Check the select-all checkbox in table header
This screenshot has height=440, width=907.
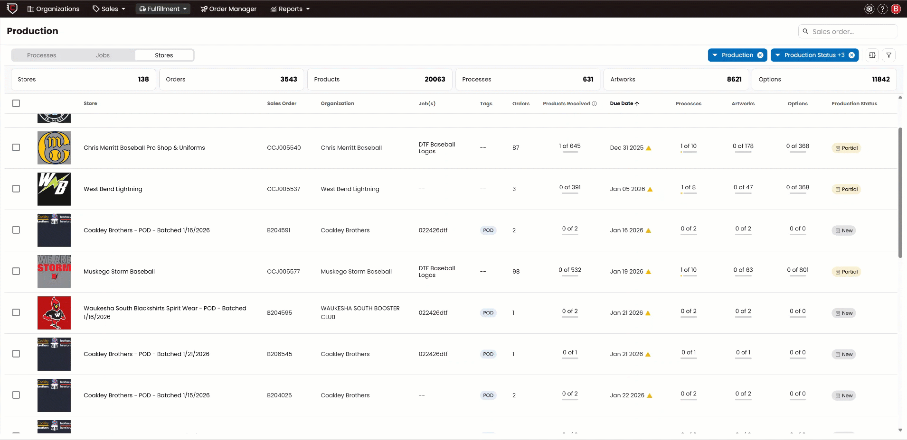(16, 103)
